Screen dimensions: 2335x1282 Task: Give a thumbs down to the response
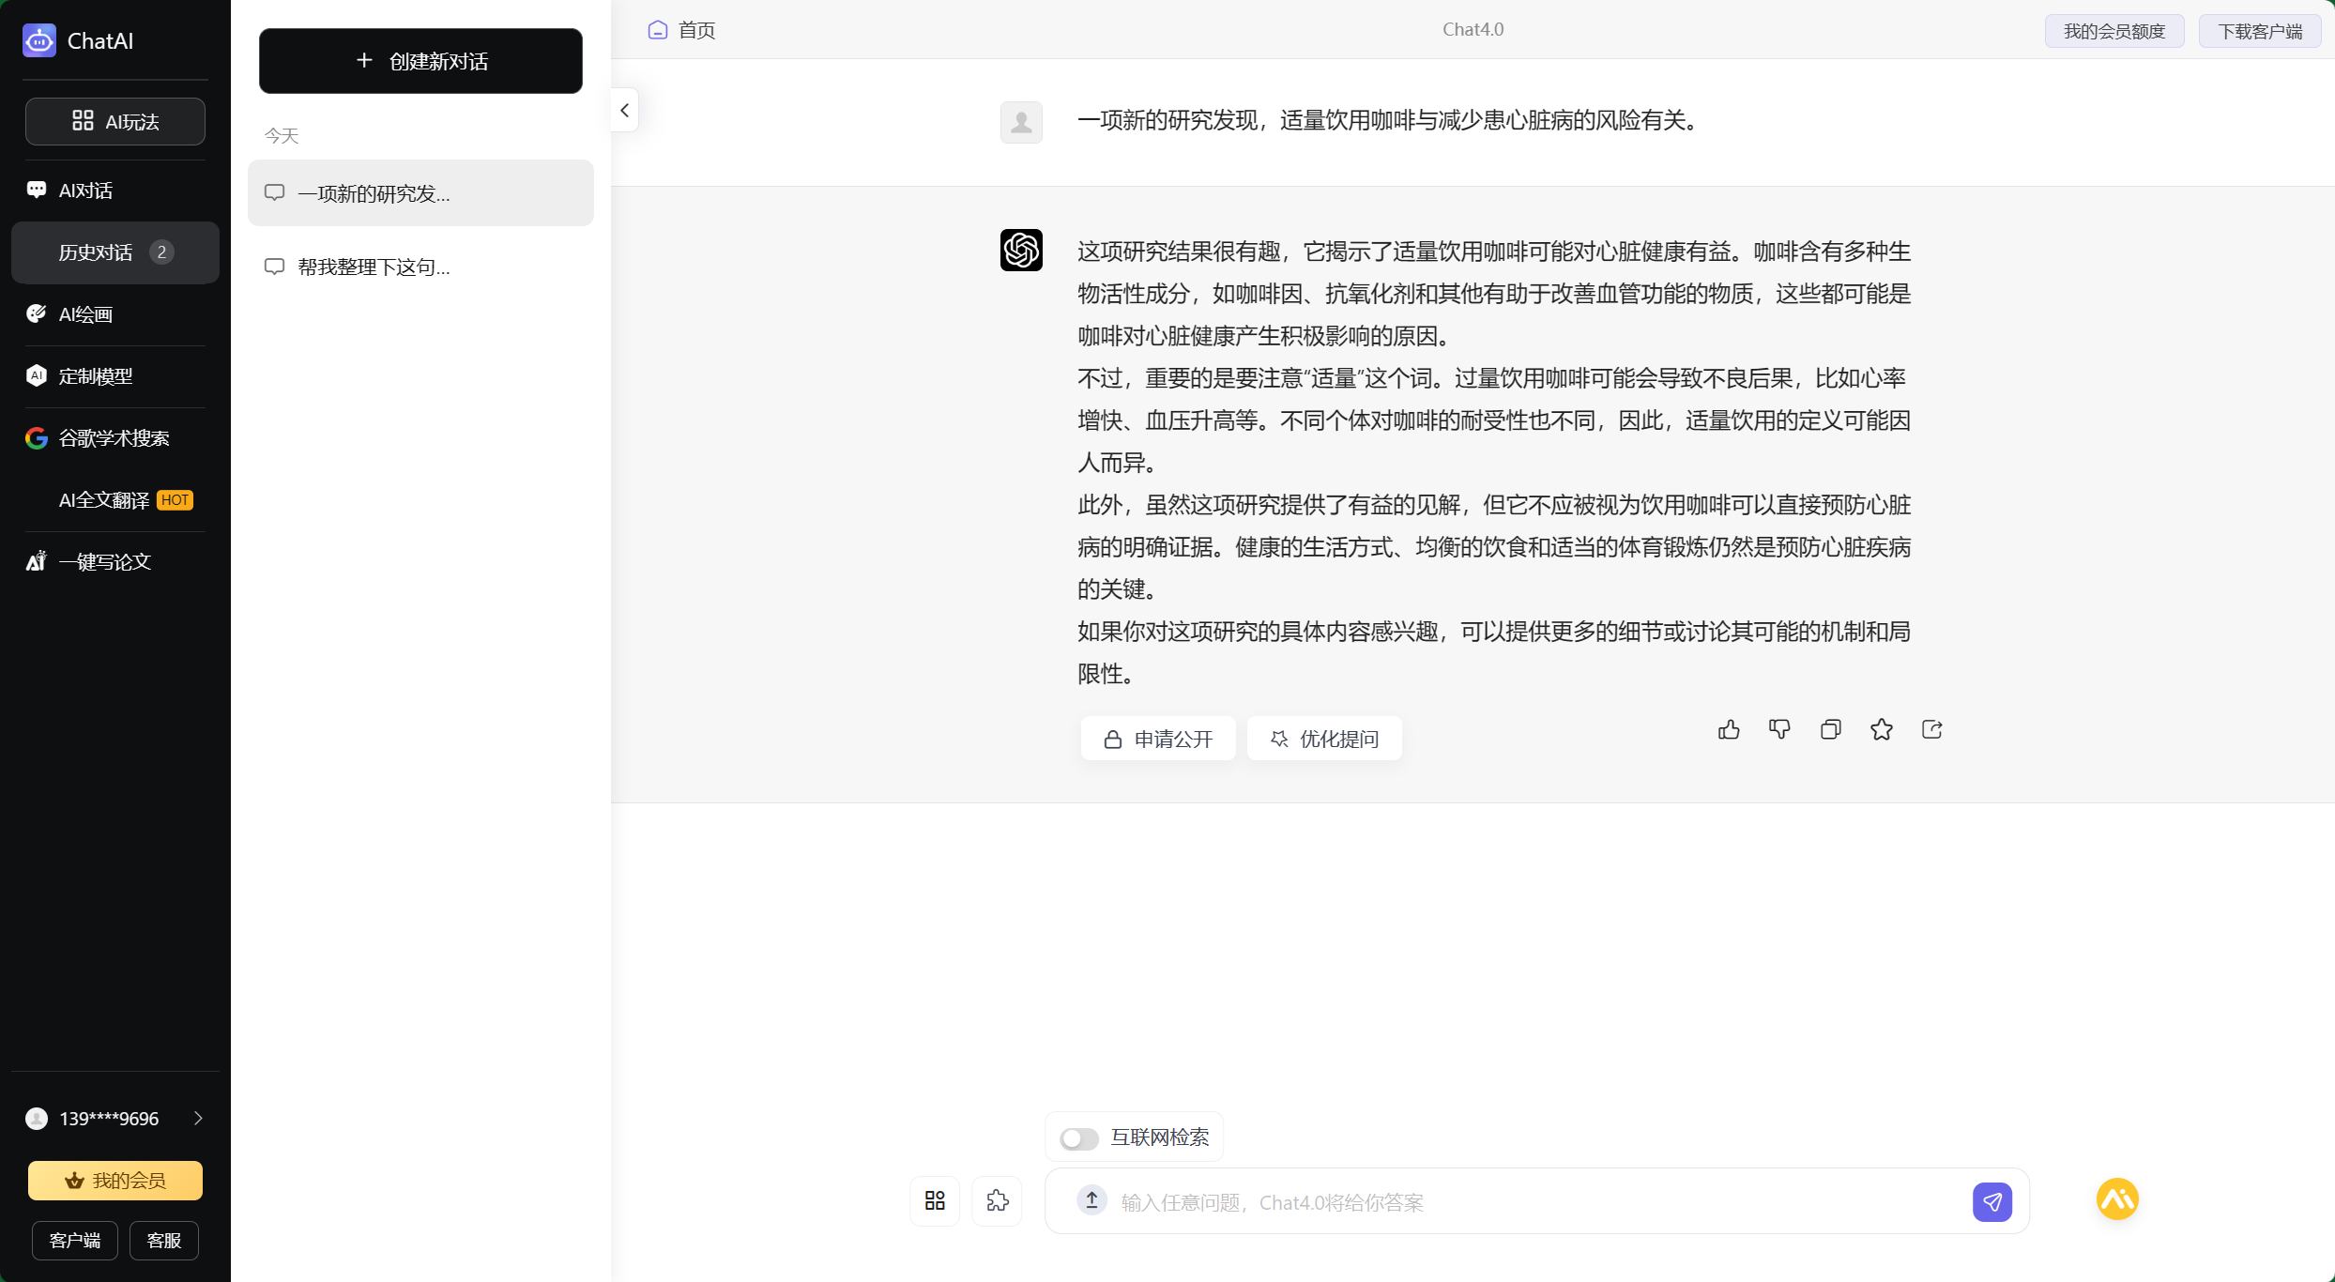tap(1779, 729)
